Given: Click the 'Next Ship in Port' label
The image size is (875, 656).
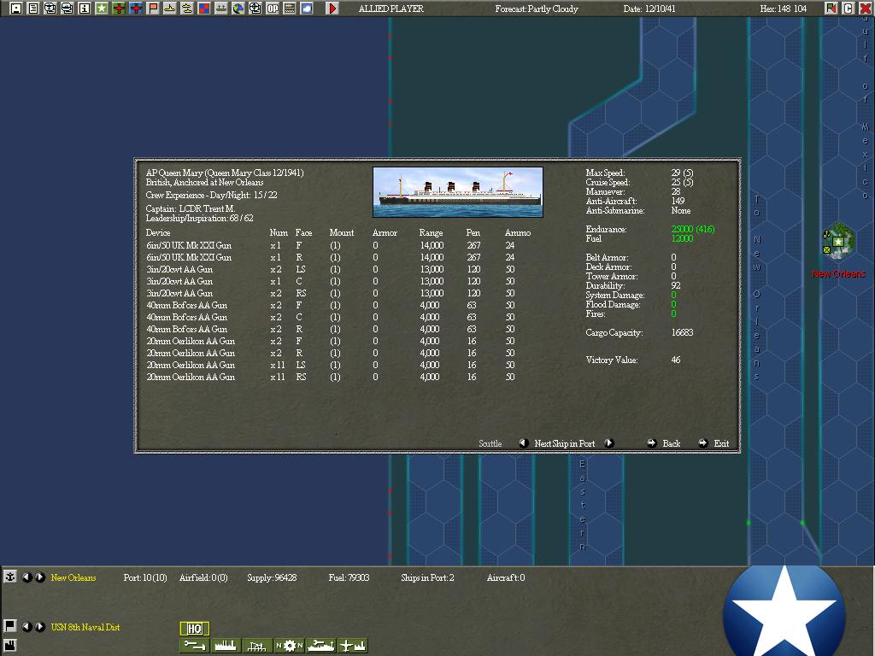Looking at the screenshot, I should (564, 443).
